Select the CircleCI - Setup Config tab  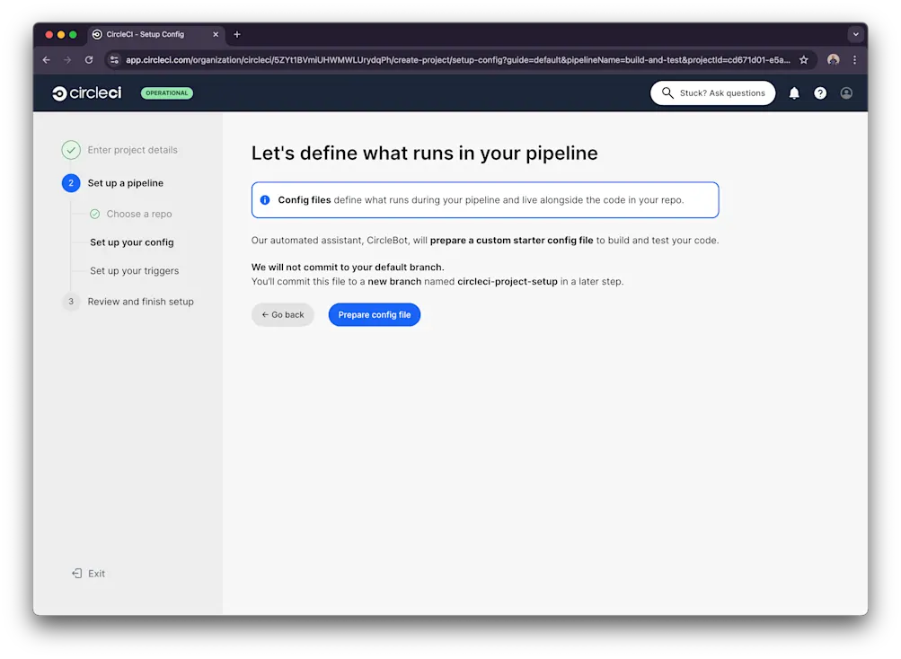point(155,34)
